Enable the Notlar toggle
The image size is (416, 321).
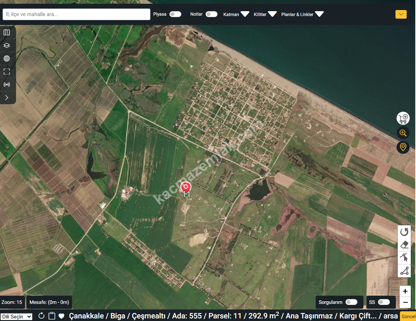pos(211,14)
